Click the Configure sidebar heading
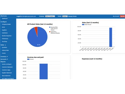125x94 pixels. click(x=4, y=22)
